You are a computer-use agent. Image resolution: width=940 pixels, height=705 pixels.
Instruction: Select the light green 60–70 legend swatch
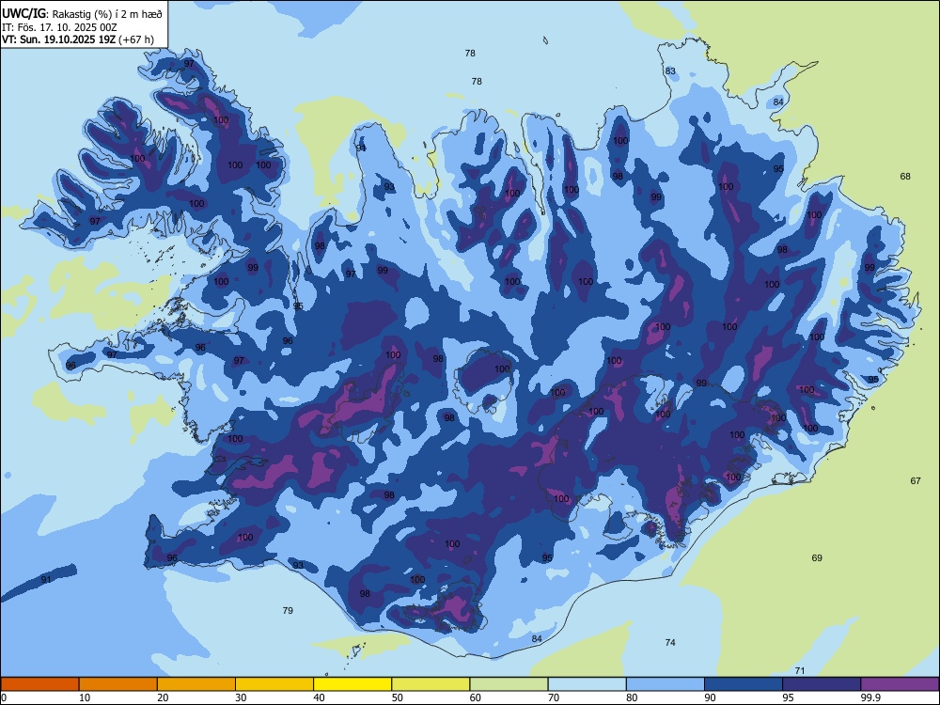click(509, 684)
